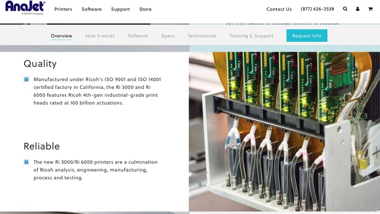Viewport: 380px width, 214px height.
Task: Select the Software tab in the section bar
Action: (x=138, y=36)
